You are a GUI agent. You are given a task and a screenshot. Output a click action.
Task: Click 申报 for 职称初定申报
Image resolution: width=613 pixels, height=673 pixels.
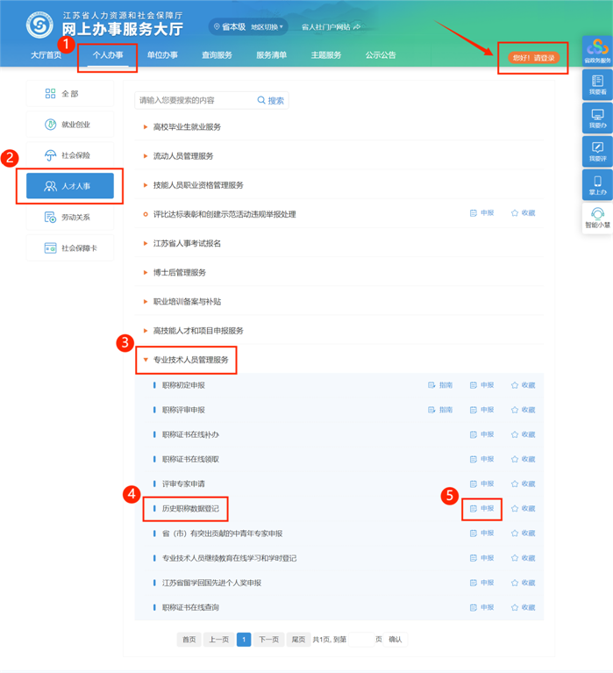[x=482, y=385]
